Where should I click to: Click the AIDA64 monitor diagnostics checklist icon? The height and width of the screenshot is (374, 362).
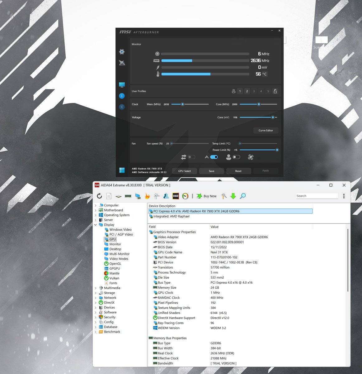pyautogui.click(x=157, y=196)
